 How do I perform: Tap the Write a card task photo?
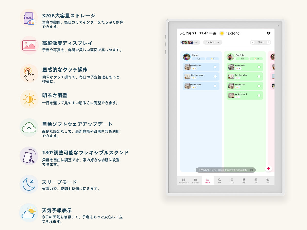231,95
